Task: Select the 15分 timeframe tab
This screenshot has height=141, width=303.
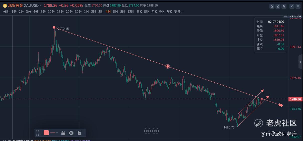Action: (60, 12)
